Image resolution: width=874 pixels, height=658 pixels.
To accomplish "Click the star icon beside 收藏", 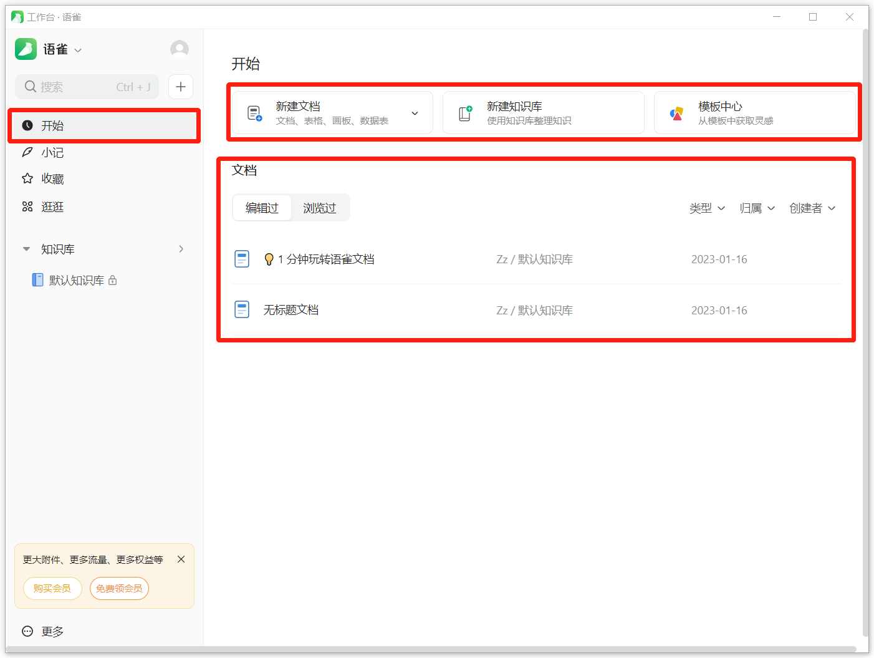I will coord(27,179).
